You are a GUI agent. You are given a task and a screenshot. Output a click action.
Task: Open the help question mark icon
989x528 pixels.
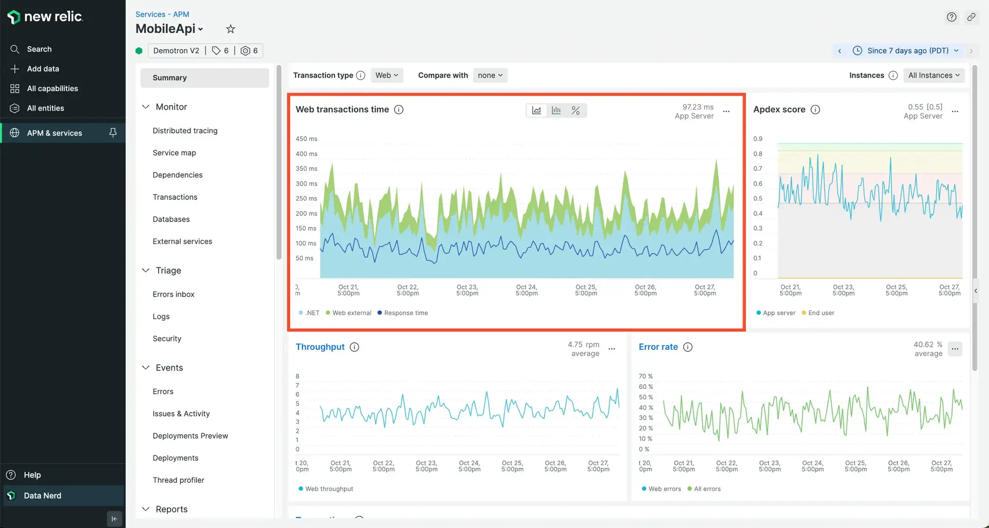point(951,17)
